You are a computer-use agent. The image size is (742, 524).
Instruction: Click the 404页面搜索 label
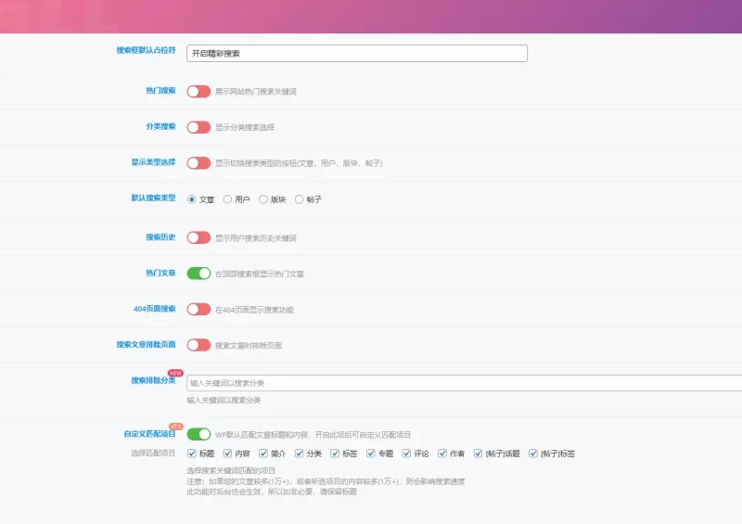click(x=155, y=309)
